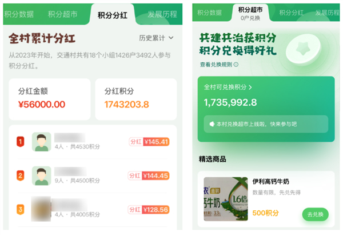This screenshot has height=236, width=343.
Task: Click the info icon beside 查看兑换规则
Action: pyautogui.click(x=236, y=65)
